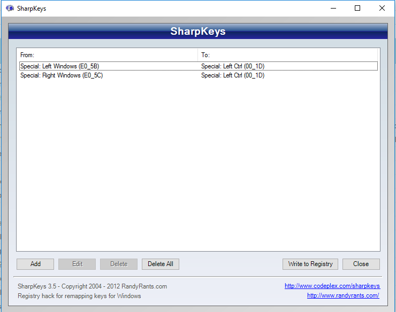Maximize the SharpKeys window

[x=357, y=9]
